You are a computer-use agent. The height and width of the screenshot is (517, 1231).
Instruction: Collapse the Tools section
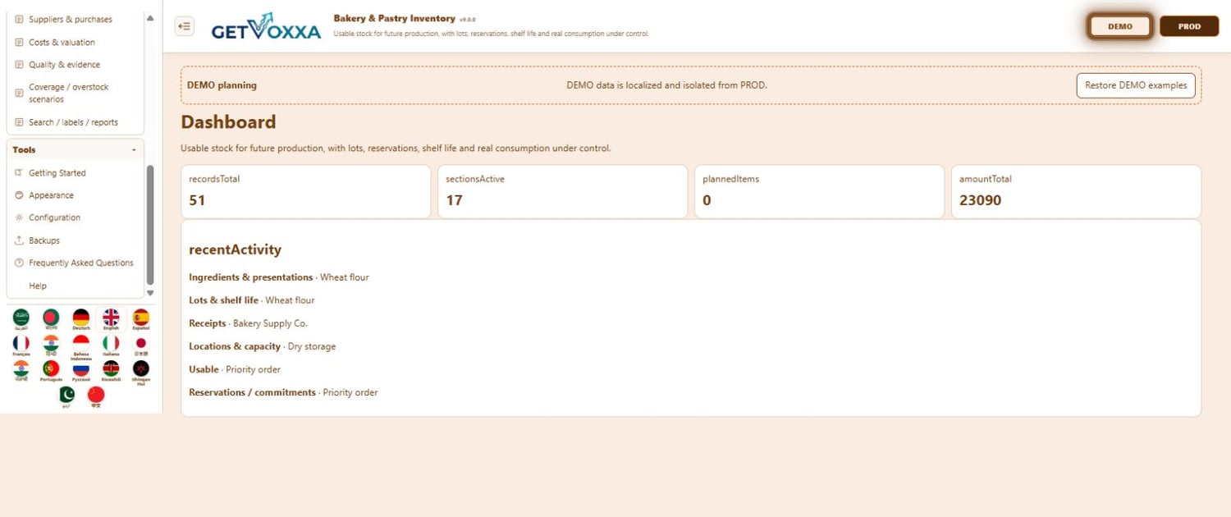[x=134, y=150]
